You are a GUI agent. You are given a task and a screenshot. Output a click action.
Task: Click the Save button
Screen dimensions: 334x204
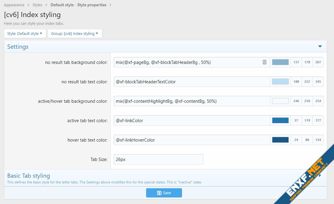pyautogui.click(x=164, y=193)
